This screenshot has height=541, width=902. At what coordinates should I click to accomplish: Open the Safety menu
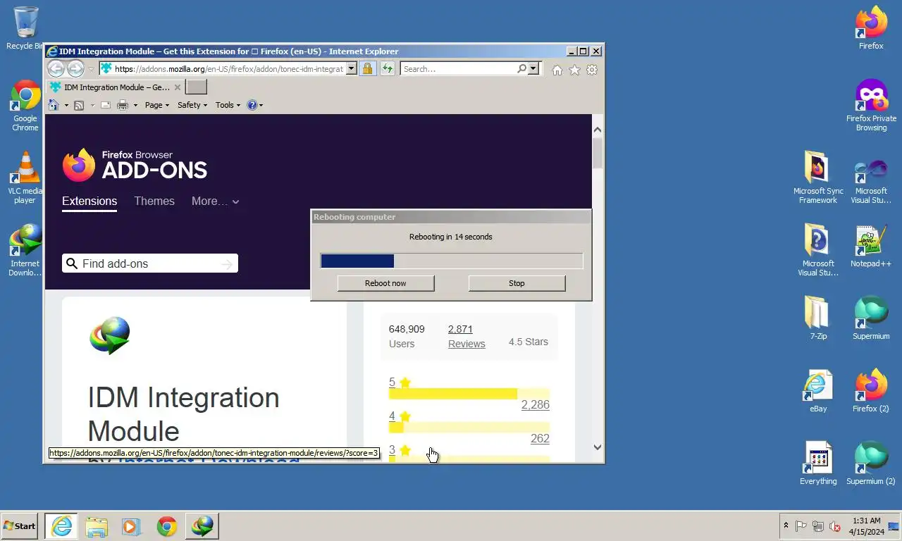pos(192,105)
